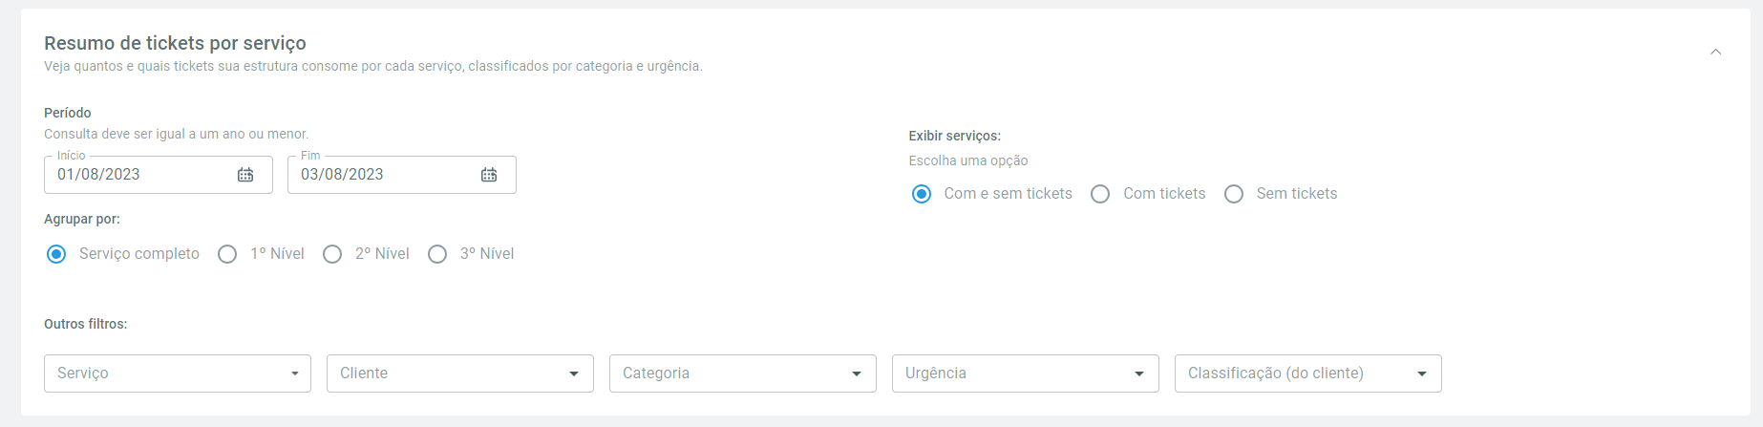This screenshot has height=427, width=1763.
Task: Open the Categoria dropdown list
Action: click(743, 374)
